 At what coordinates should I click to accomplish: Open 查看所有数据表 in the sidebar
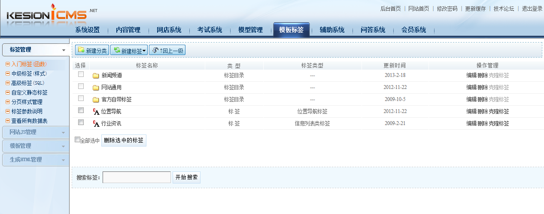coord(30,121)
